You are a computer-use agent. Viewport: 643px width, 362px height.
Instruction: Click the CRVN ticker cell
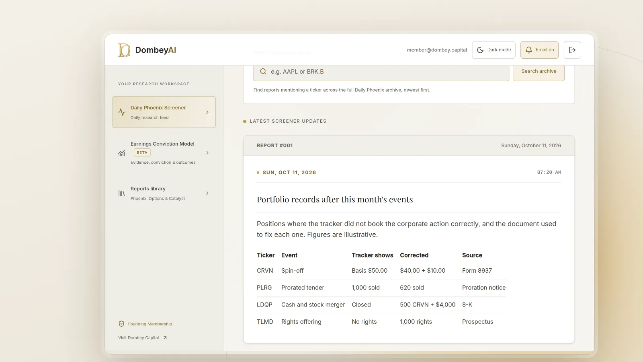coord(265,271)
